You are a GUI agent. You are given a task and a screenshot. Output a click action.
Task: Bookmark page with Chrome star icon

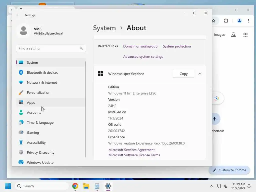point(213,21)
